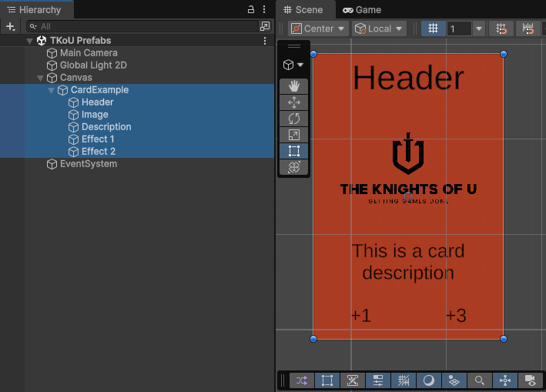Click the camera with eye icon
The height and width of the screenshot is (392, 546).
tap(531, 380)
